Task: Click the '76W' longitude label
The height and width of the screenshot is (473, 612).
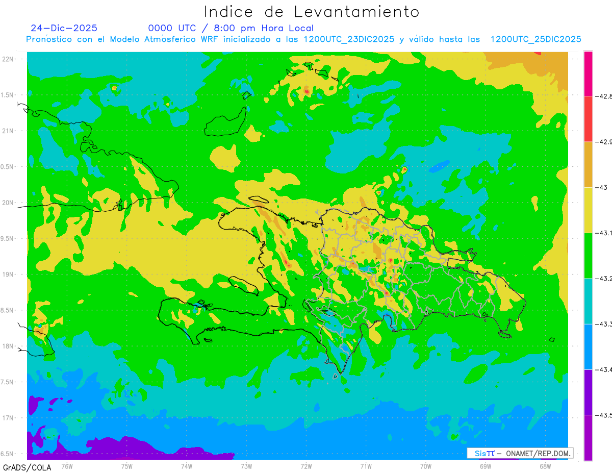Action: tap(67, 466)
